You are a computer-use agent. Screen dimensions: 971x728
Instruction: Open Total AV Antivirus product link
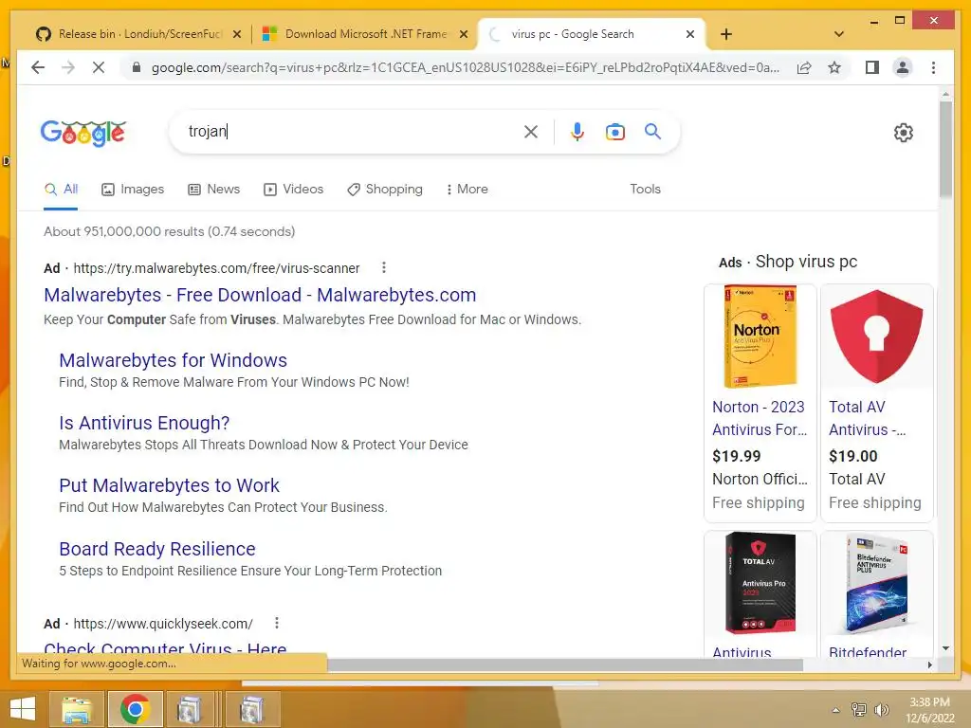coord(867,418)
